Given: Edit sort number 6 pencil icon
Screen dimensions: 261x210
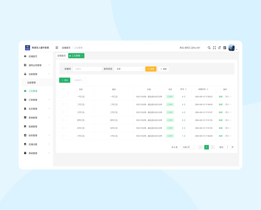Looking at the screenshot, I should [x=185, y=97].
